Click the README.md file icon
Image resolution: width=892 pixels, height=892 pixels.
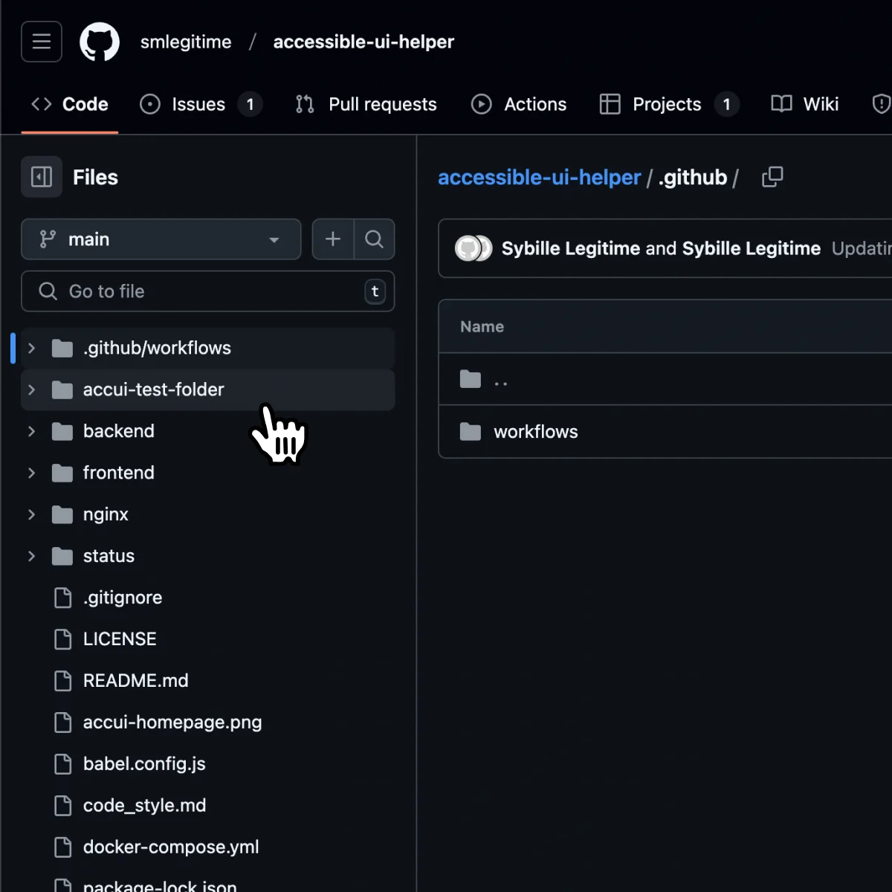63,681
